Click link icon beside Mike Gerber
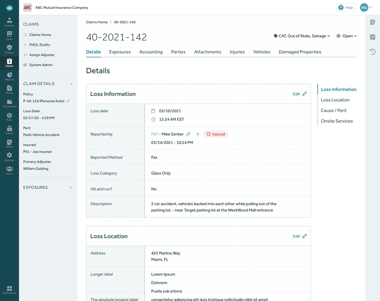Viewport: 380px width, 301px height. pos(188,134)
